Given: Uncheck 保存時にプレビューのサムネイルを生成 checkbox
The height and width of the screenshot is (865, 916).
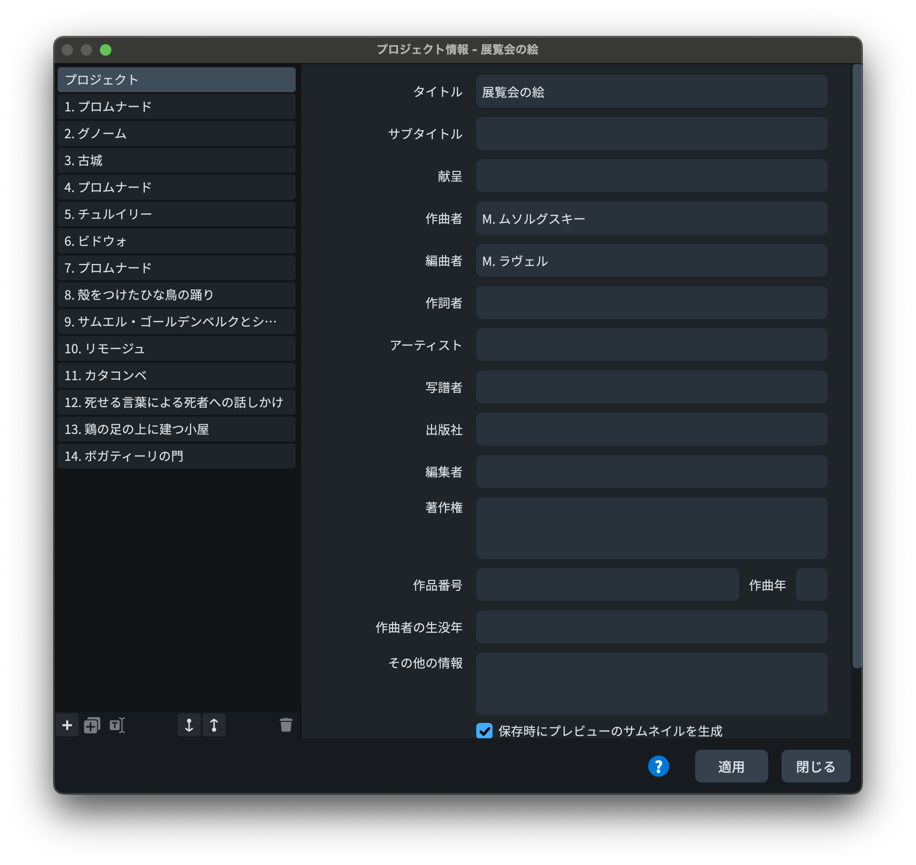Looking at the screenshot, I should click(484, 731).
